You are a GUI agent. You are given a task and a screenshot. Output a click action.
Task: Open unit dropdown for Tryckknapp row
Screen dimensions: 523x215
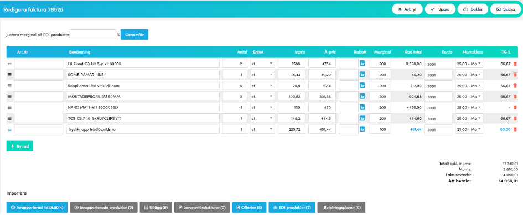point(262,129)
